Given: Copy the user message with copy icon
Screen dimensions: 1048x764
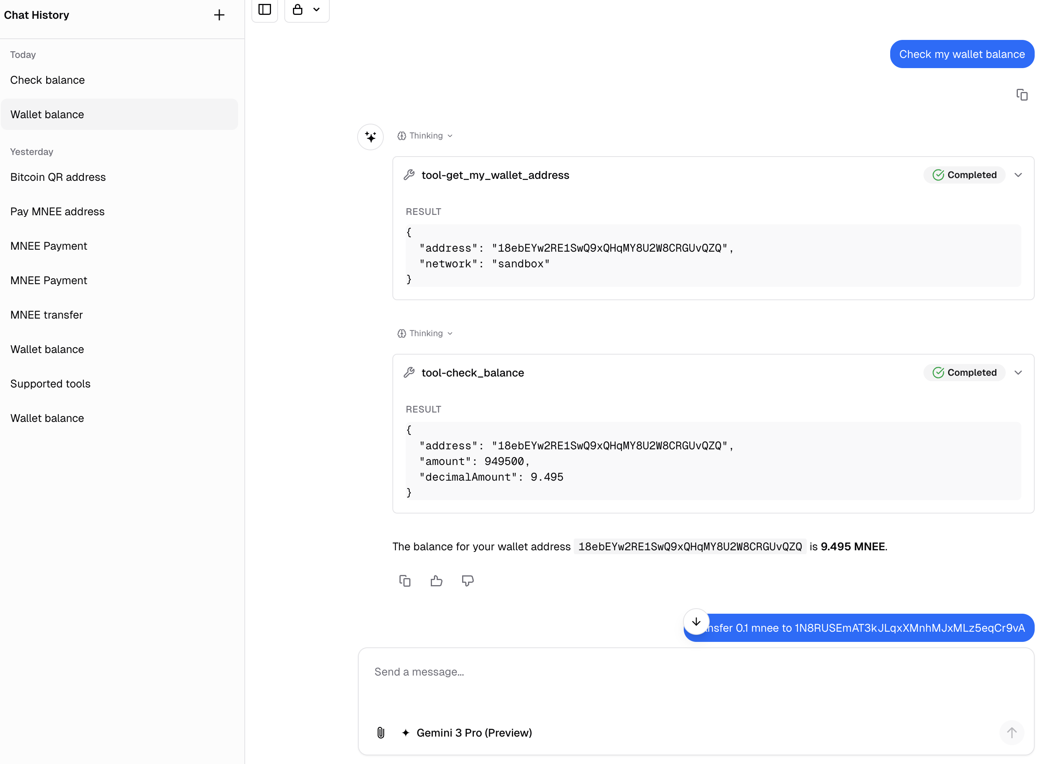Looking at the screenshot, I should [1022, 95].
